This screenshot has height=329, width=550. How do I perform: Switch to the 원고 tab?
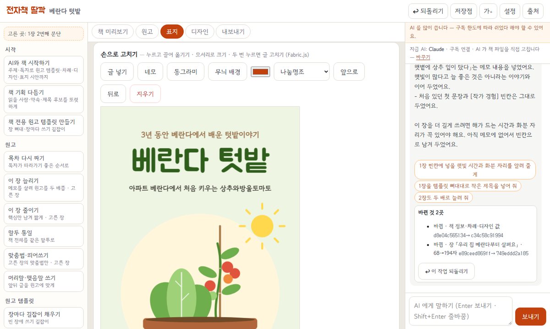(147, 32)
